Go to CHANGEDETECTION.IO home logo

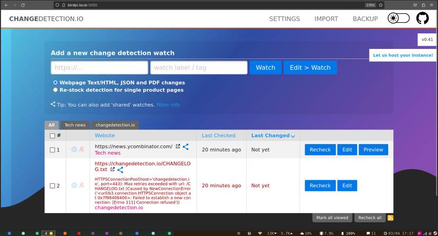click(x=46, y=19)
